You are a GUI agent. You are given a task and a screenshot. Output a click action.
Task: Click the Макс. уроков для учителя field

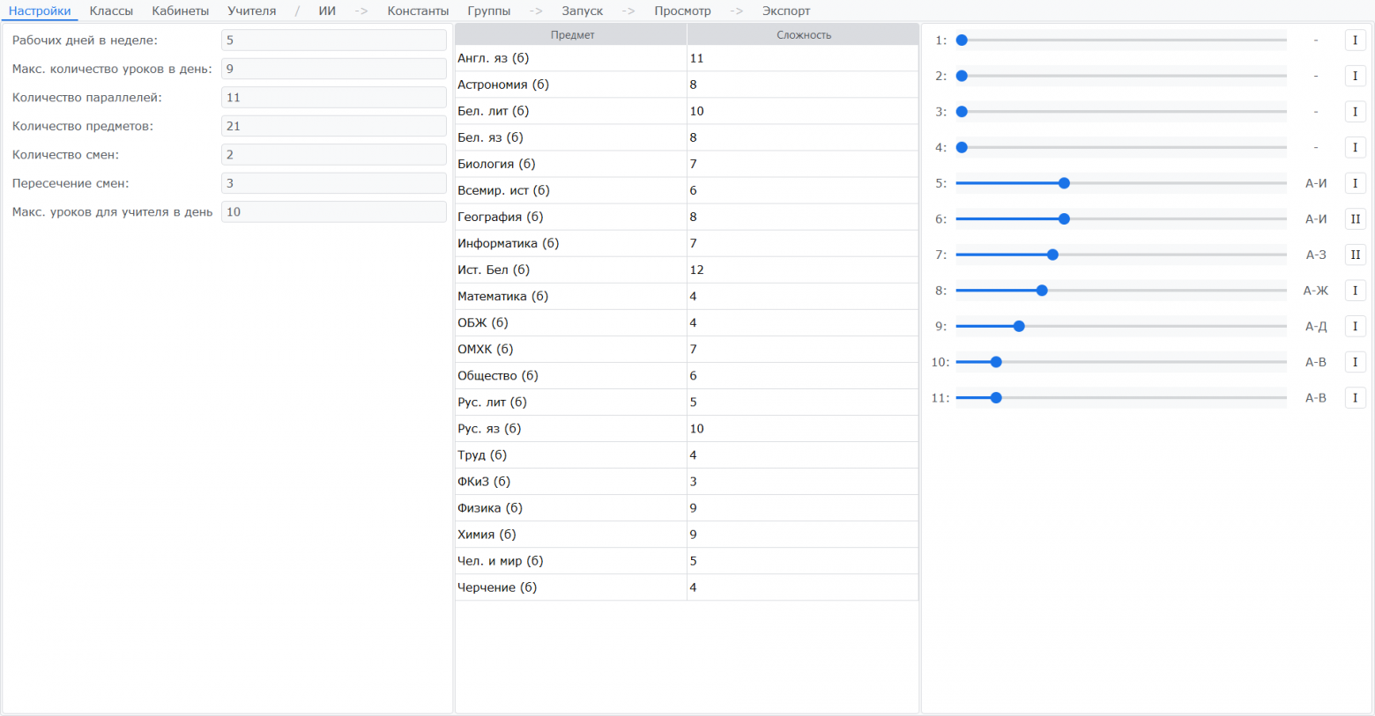click(x=334, y=212)
